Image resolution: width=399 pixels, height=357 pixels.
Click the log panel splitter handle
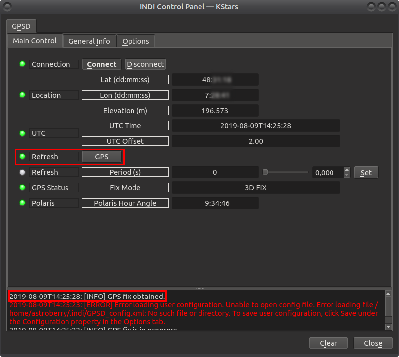[x=200, y=288]
